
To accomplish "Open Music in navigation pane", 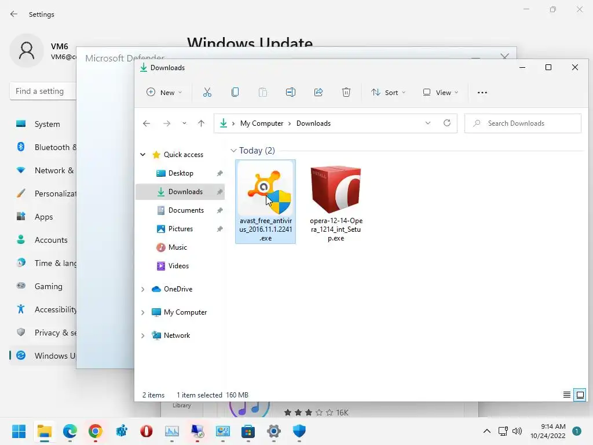I will 181,247.
